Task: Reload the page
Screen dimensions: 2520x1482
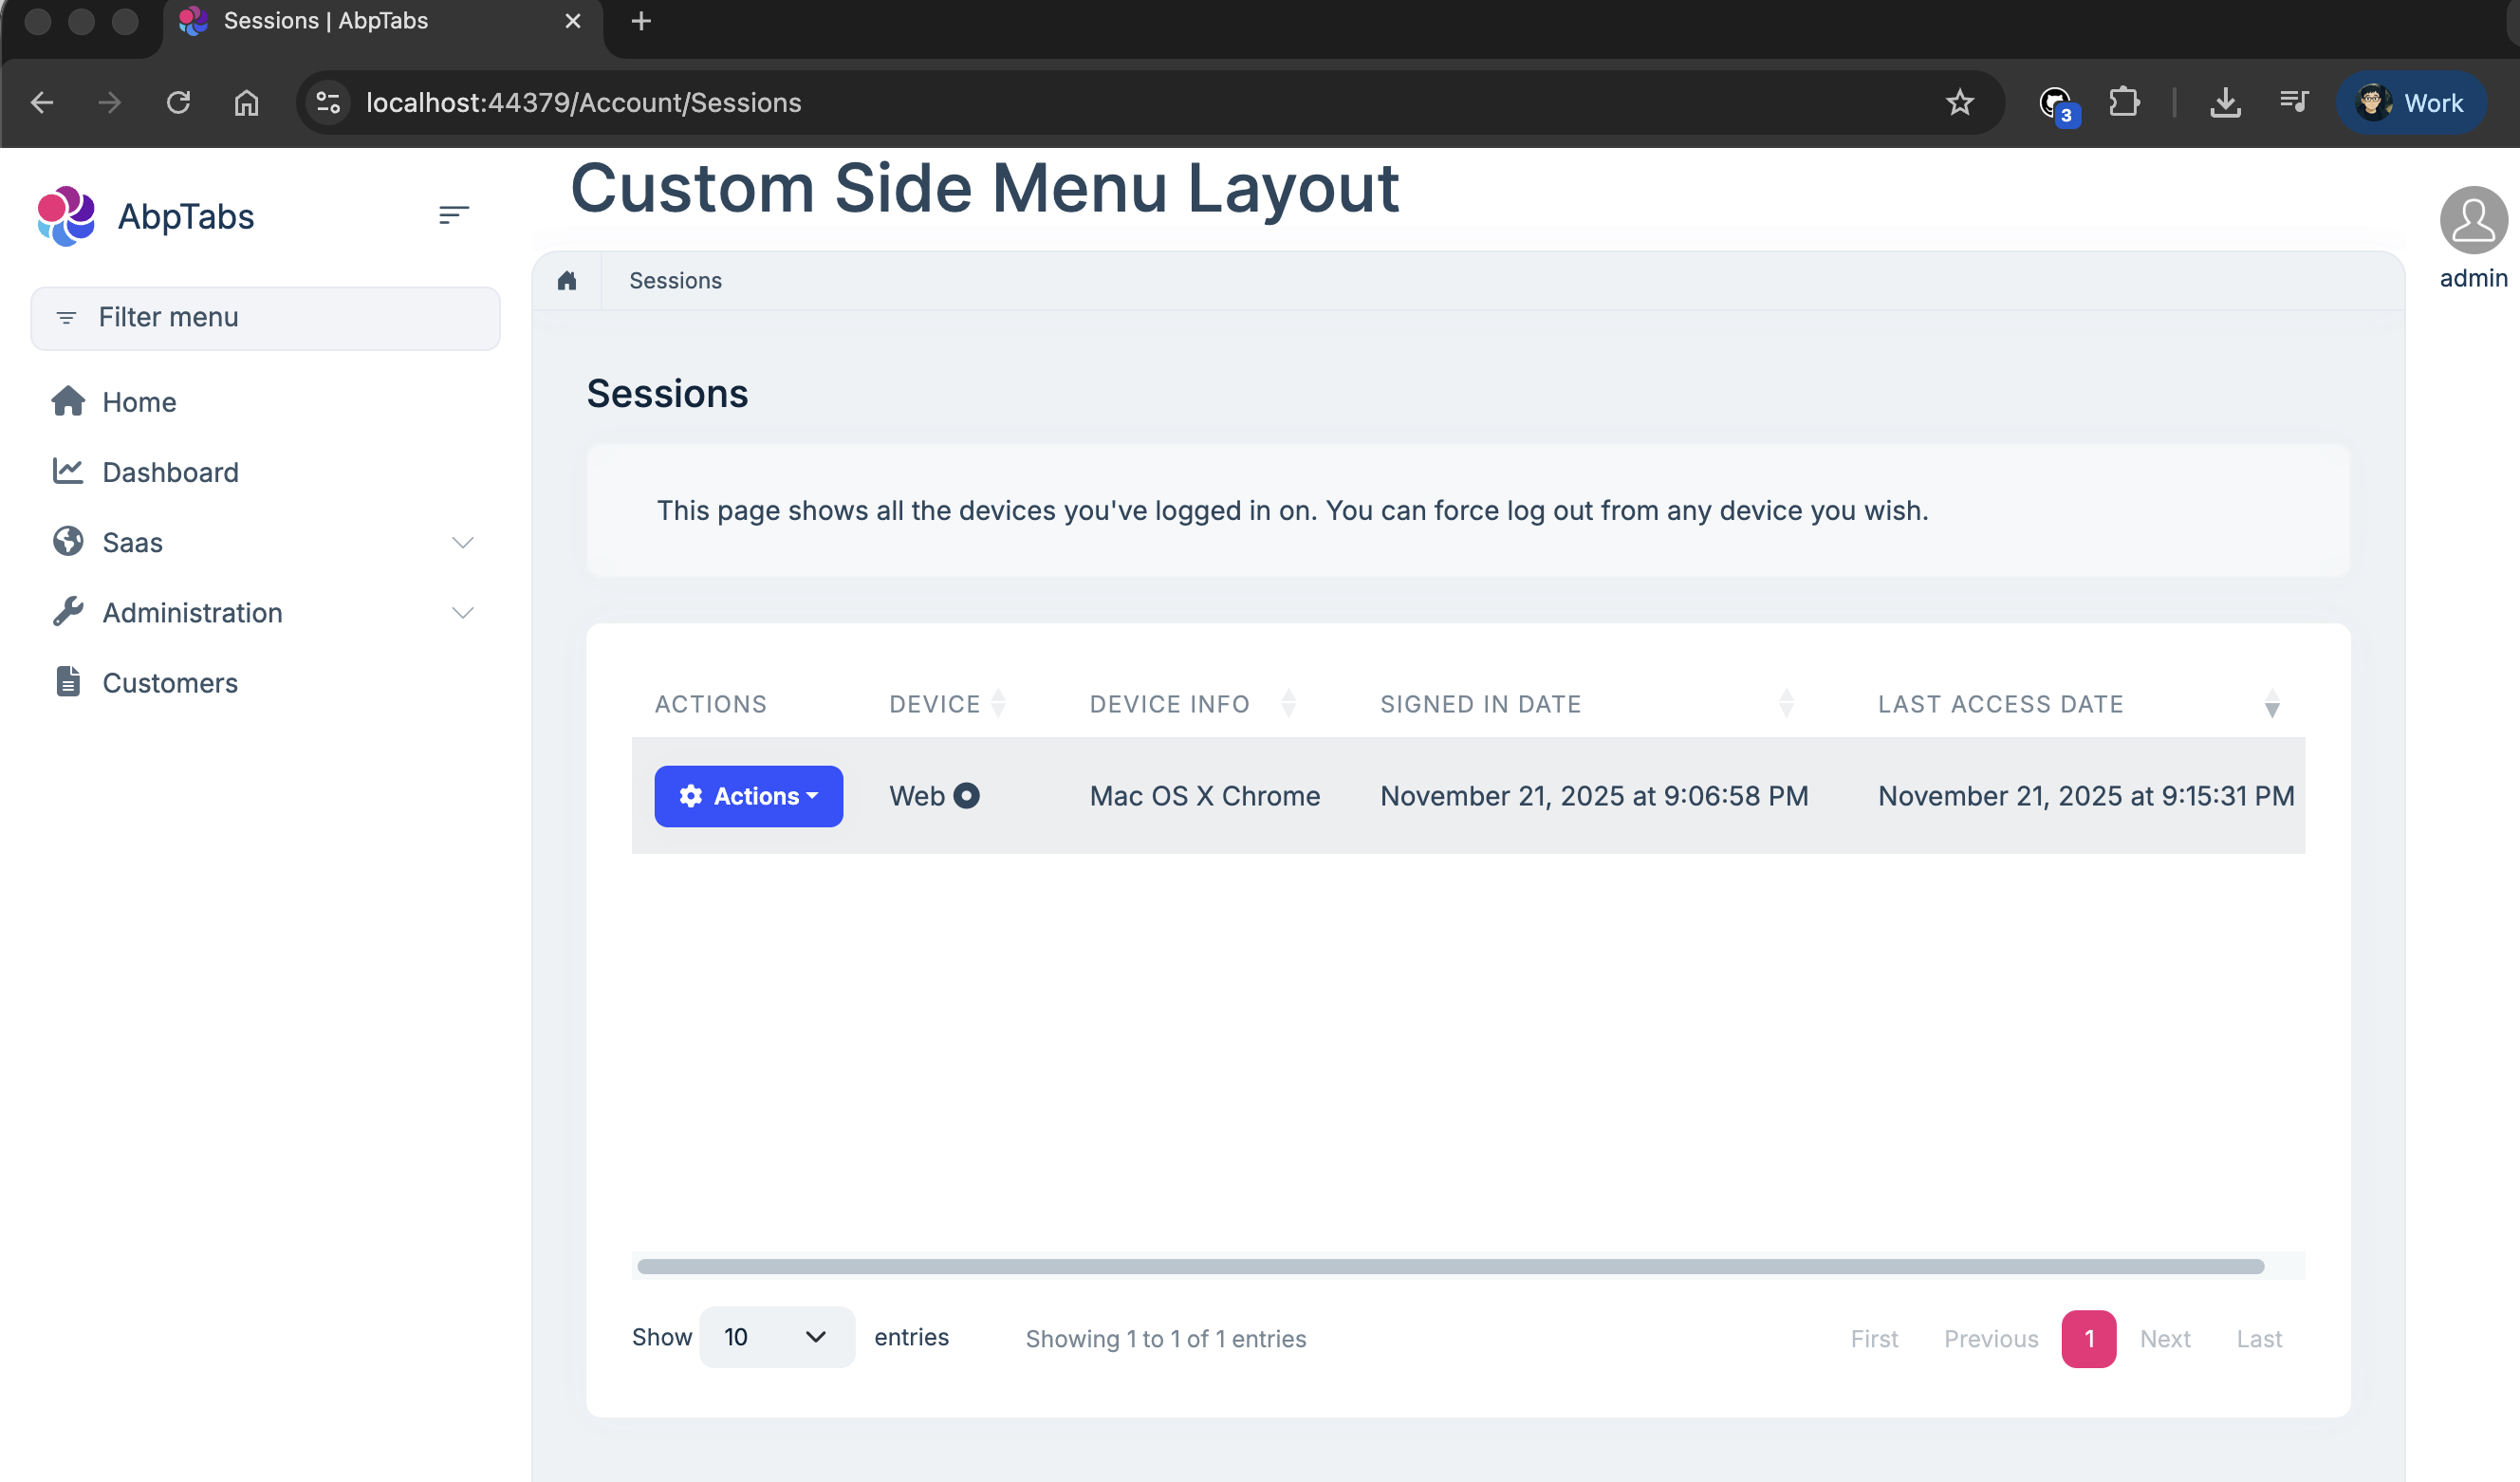Action: click(x=178, y=102)
